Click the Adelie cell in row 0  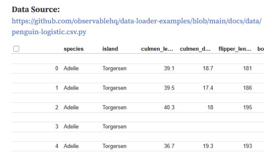(71, 68)
